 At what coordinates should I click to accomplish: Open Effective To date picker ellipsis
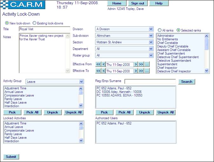tap(146, 71)
